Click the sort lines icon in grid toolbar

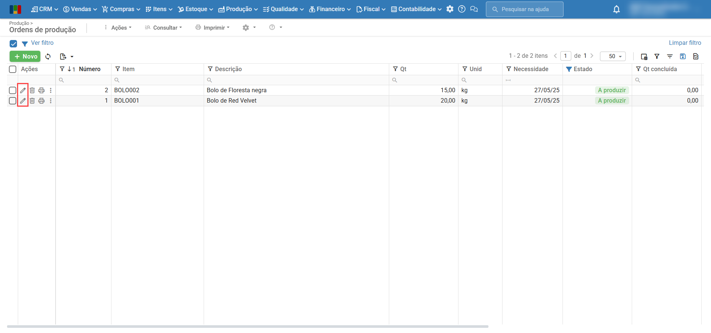(x=670, y=57)
